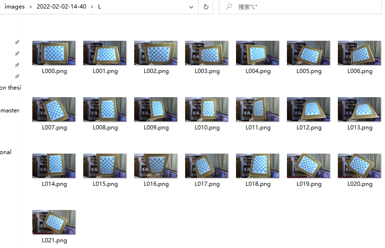Click the L010.png file name label

207,128
